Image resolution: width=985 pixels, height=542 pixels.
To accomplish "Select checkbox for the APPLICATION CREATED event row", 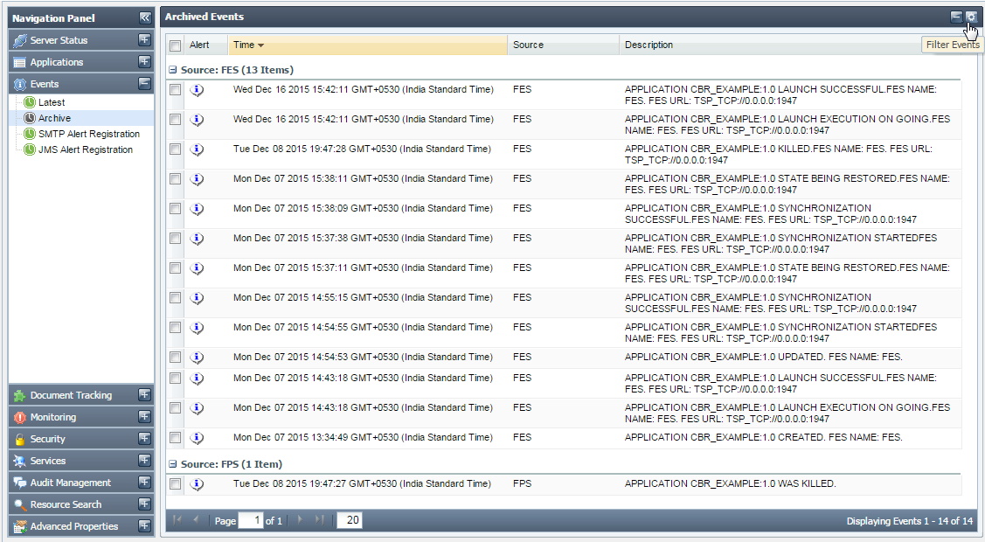I will 176,437.
